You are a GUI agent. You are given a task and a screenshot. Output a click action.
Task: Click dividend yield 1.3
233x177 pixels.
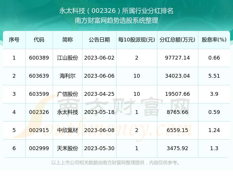coord(214,148)
